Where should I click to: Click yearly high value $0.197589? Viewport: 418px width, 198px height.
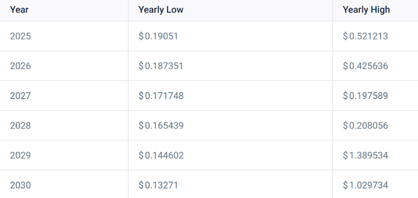pyautogui.click(x=365, y=96)
